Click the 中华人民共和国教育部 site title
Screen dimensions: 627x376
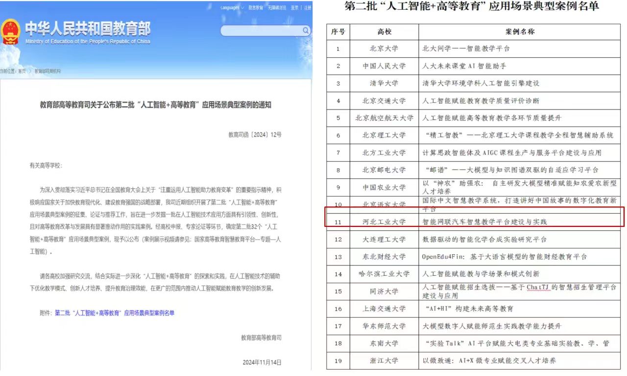coord(88,29)
